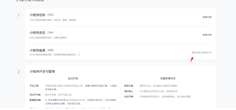The height and width of the screenshot is (110, 236).
Task: Open 查看详情 for 小程序信息
Action: click(207, 17)
